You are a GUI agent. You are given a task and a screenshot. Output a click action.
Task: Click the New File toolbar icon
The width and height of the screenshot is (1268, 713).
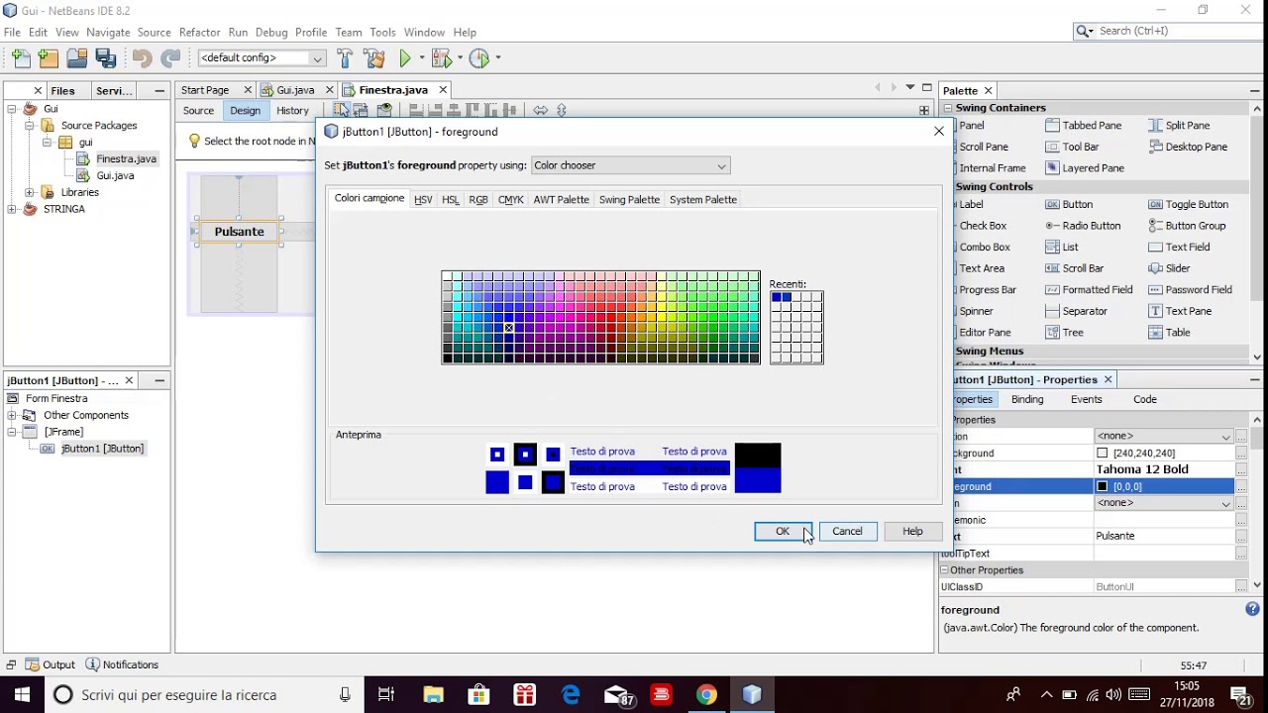tap(21, 58)
